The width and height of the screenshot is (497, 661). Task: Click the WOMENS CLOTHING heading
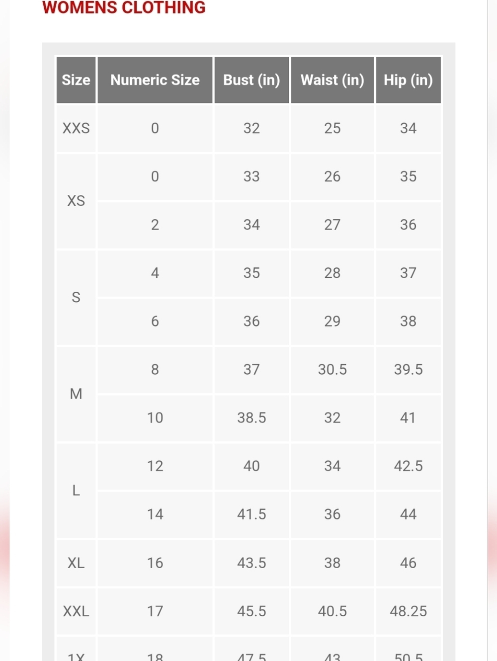124,7
